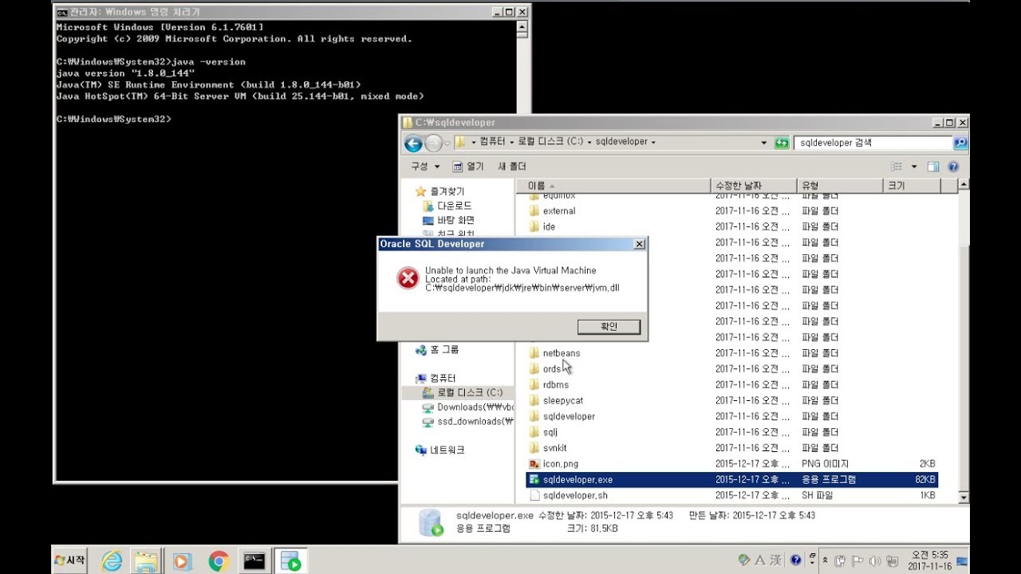Image resolution: width=1021 pixels, height=574 pixels.
Task: Open the view options dropdown arrow
Action: (913, 167)
